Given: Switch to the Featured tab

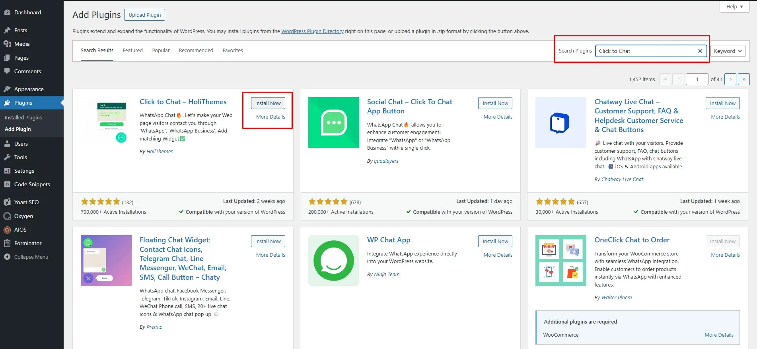Looking at the screenshot, I should (132, 51).
